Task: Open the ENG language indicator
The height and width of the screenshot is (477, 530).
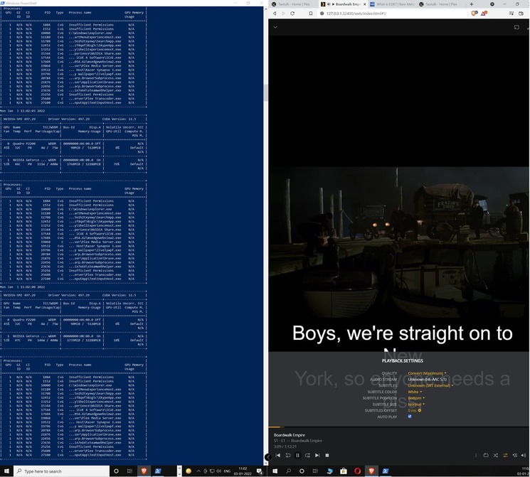Action: (x=227, y=471)
